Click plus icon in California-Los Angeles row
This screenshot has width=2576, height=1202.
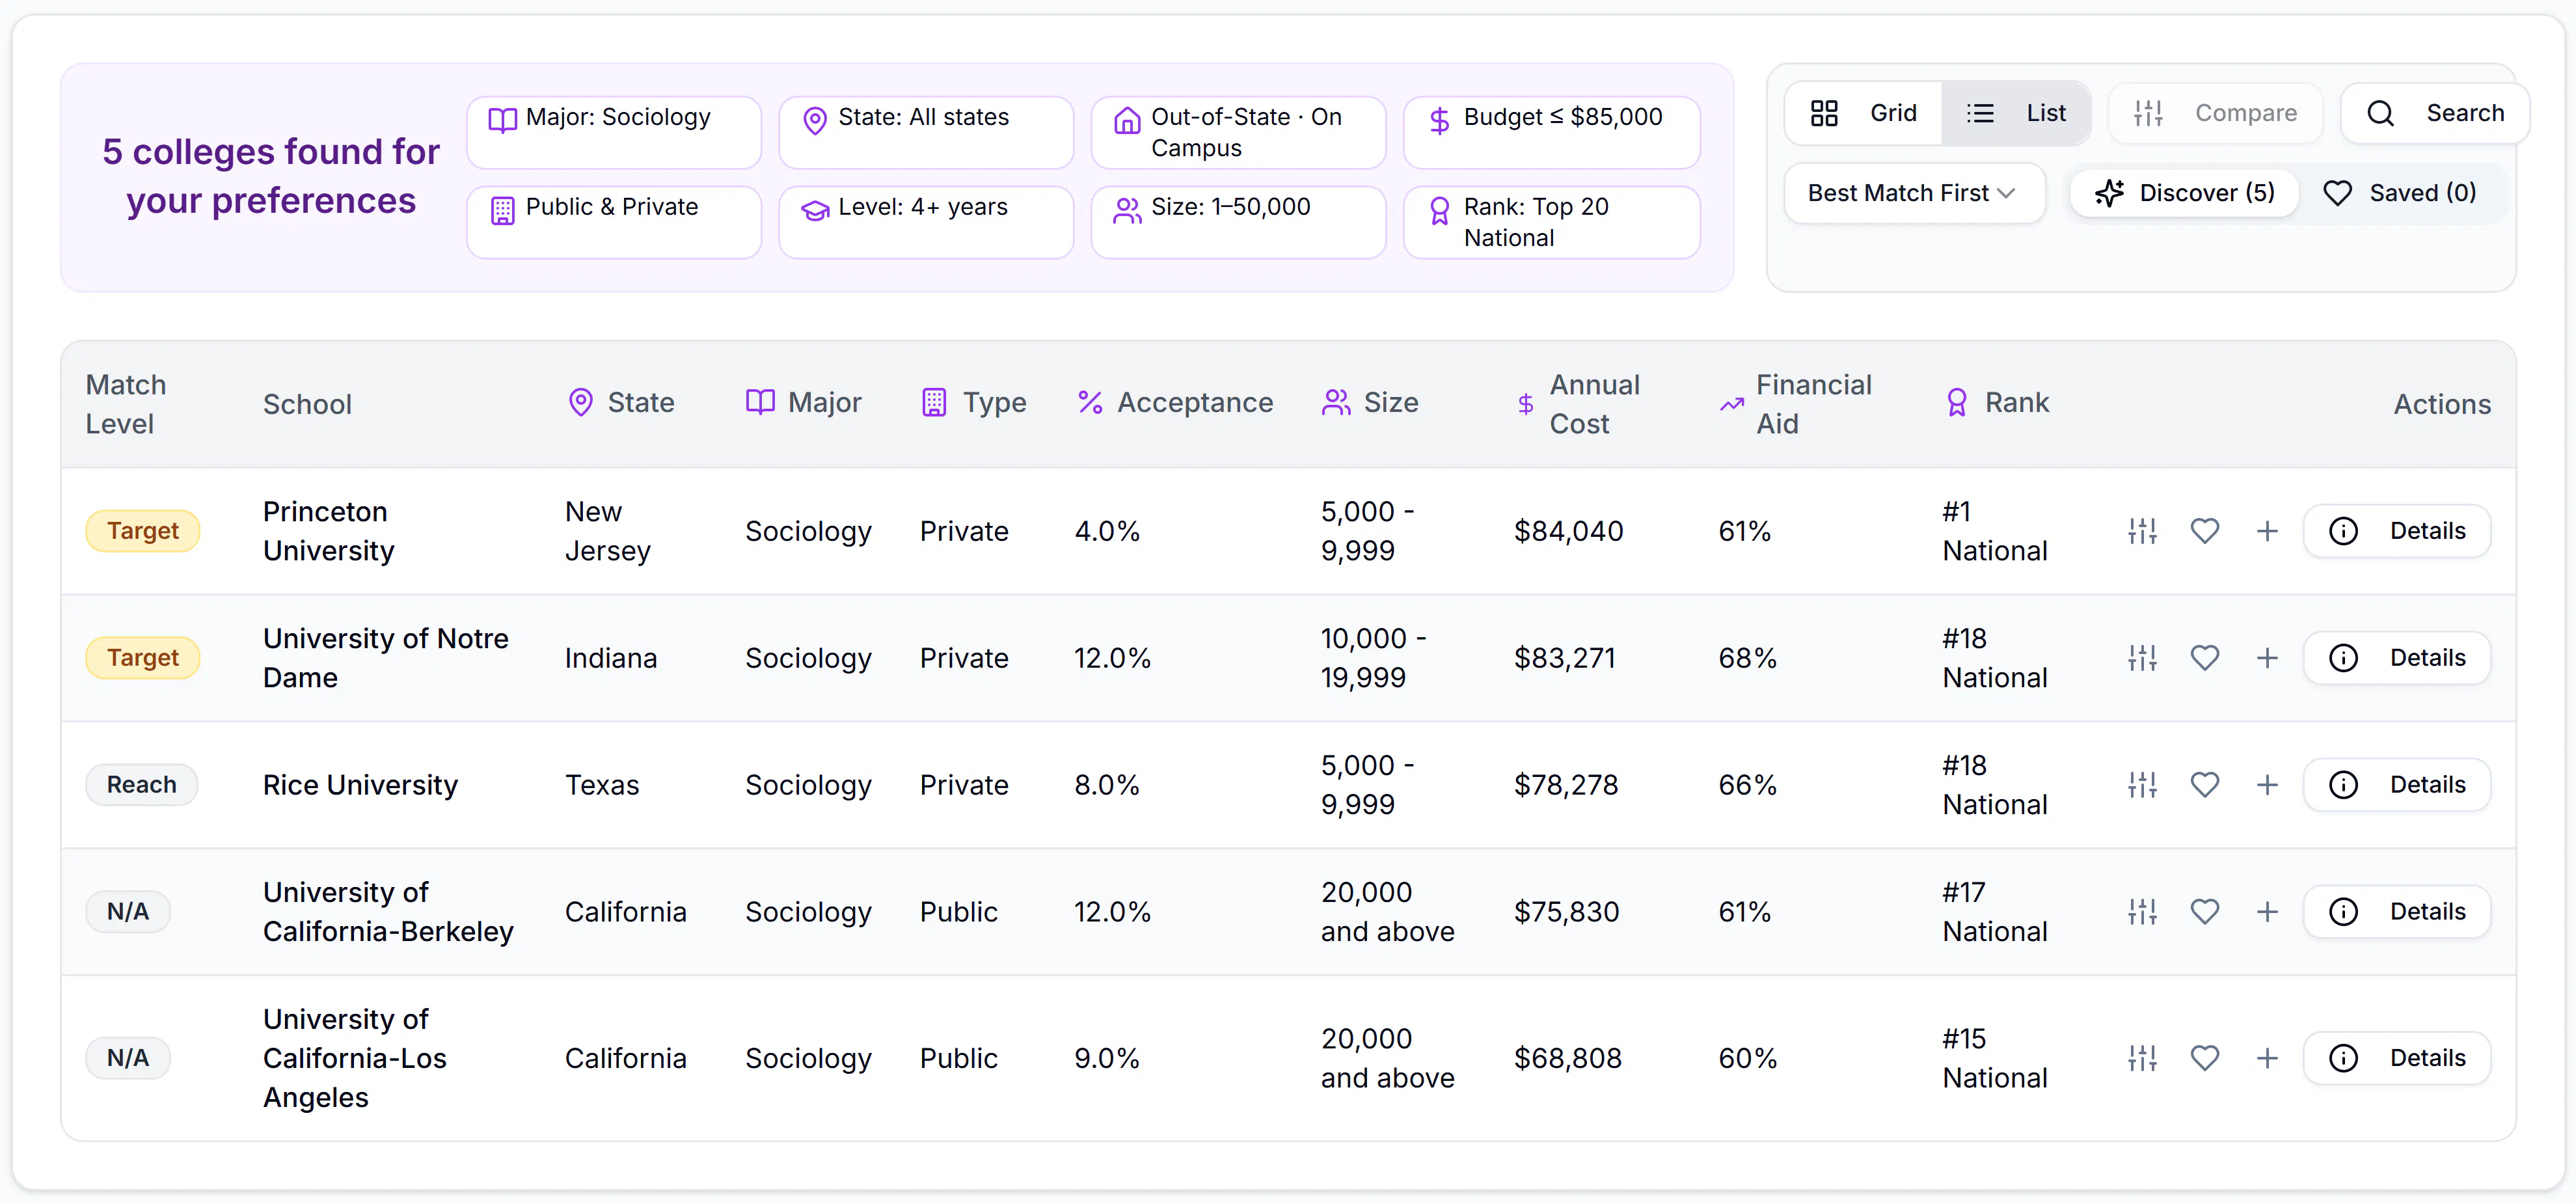(2267, 1058)
